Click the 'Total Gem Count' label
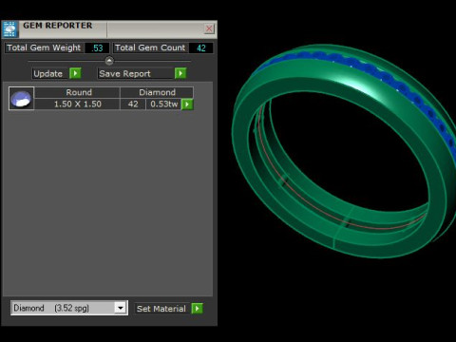 click(x=150, y=47)
